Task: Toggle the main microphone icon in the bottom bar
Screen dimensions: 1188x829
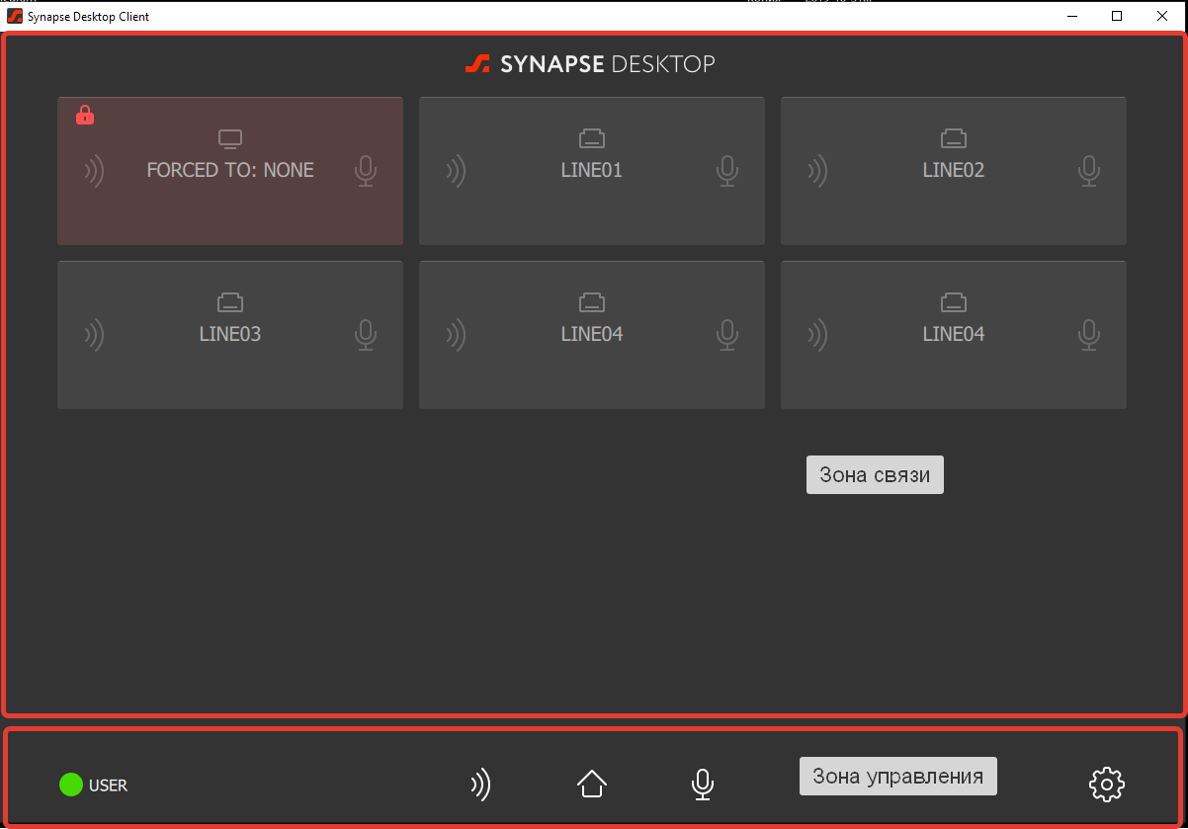Action: point(703,785)
